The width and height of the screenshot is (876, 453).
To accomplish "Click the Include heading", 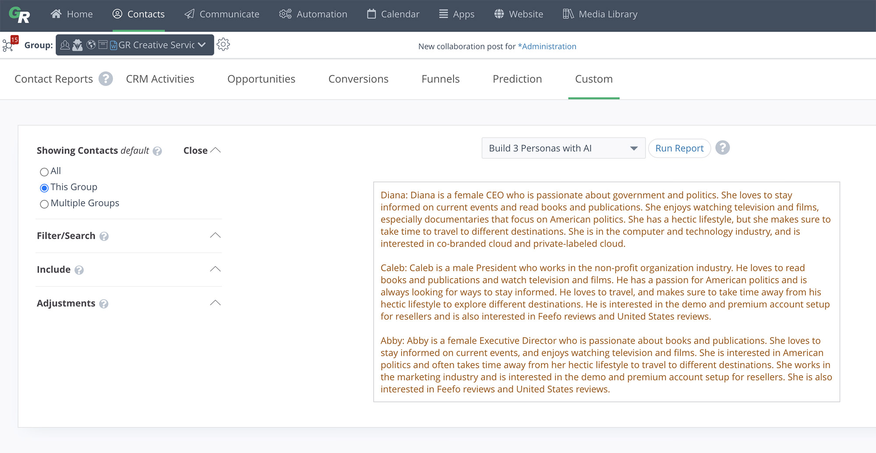I will pos(53,269).
